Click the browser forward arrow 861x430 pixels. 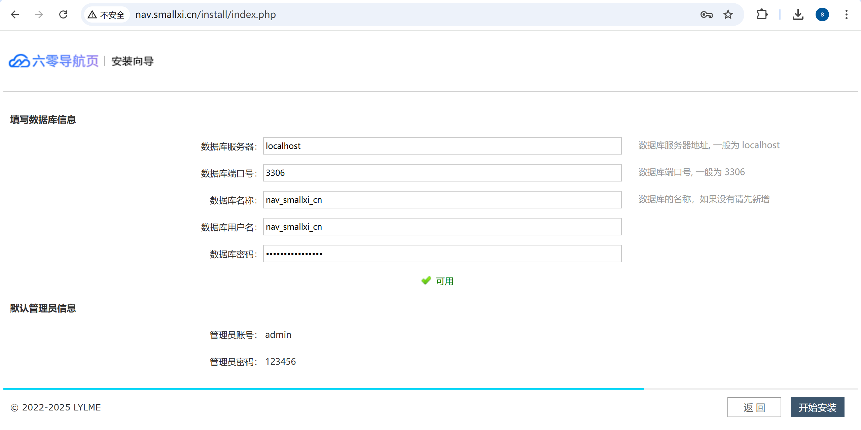[39, 14]
